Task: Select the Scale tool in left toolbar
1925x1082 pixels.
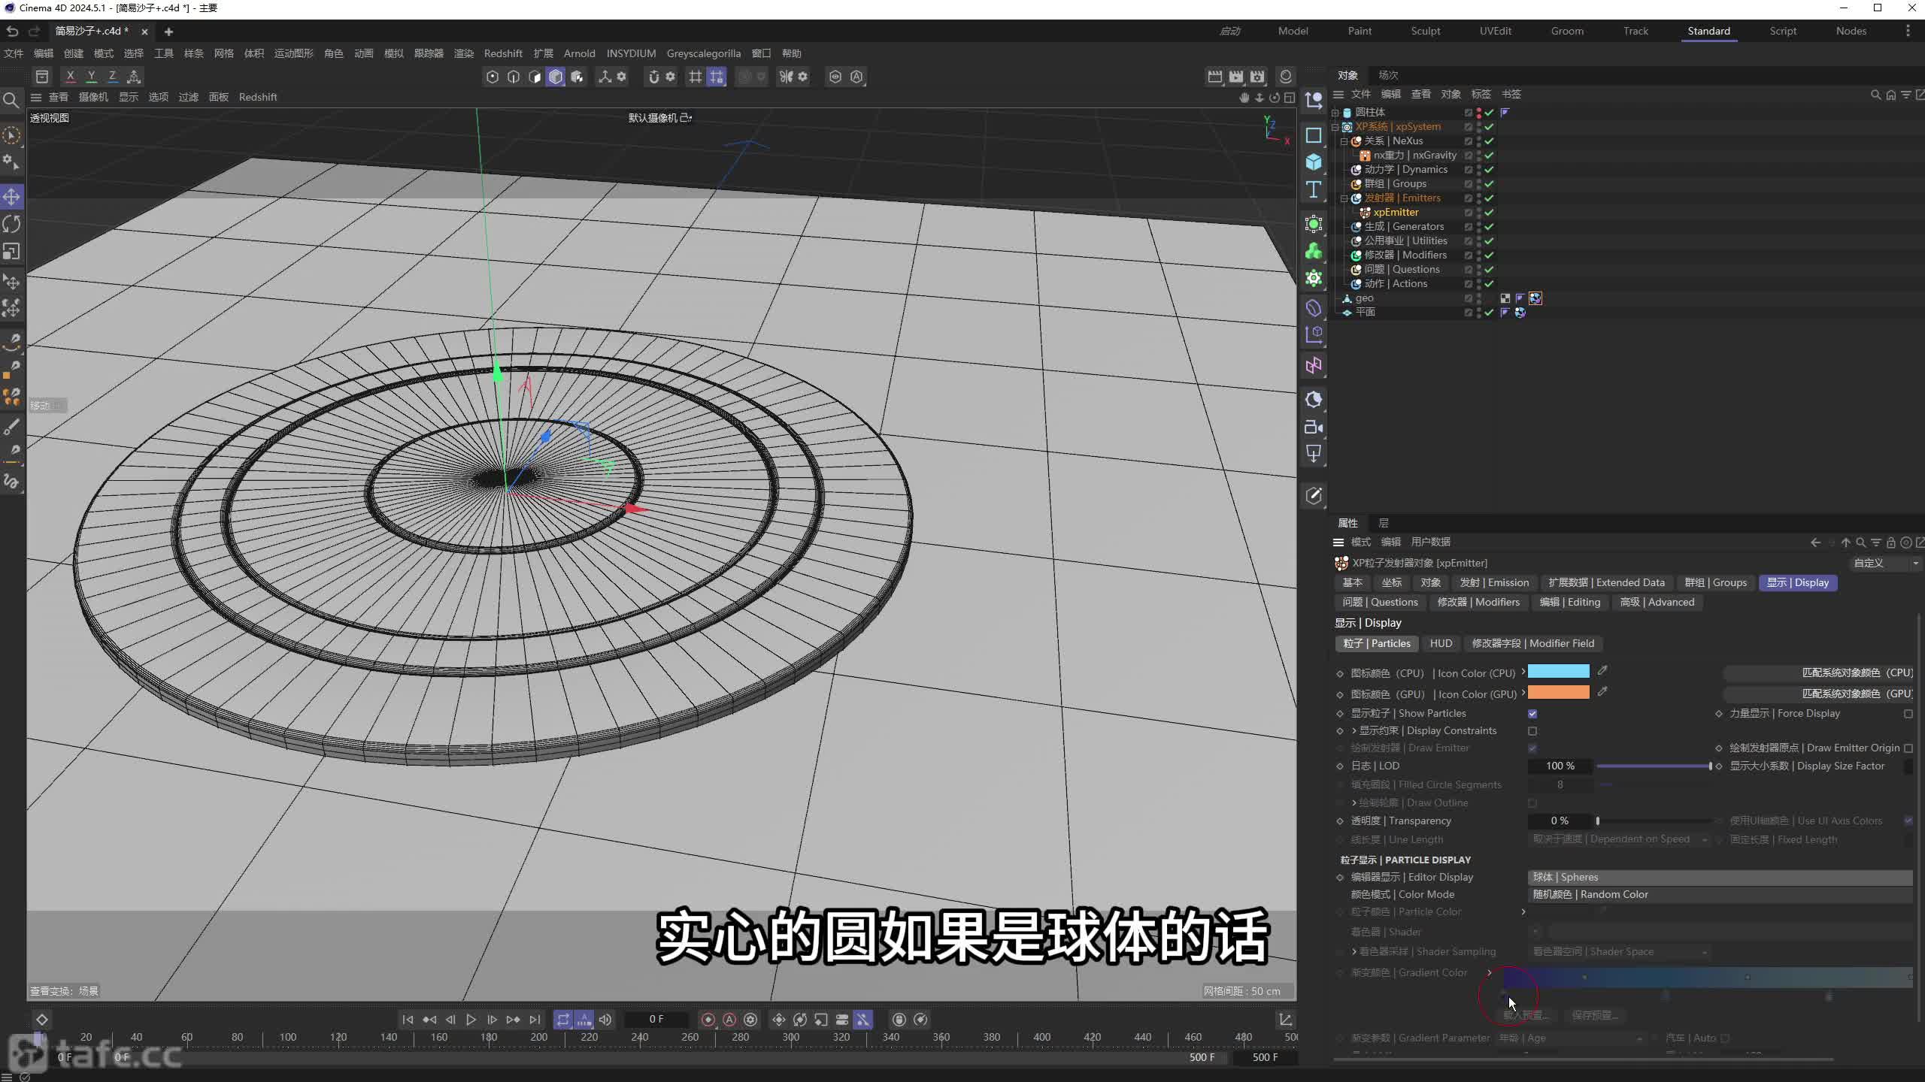Action: (11, 251)
